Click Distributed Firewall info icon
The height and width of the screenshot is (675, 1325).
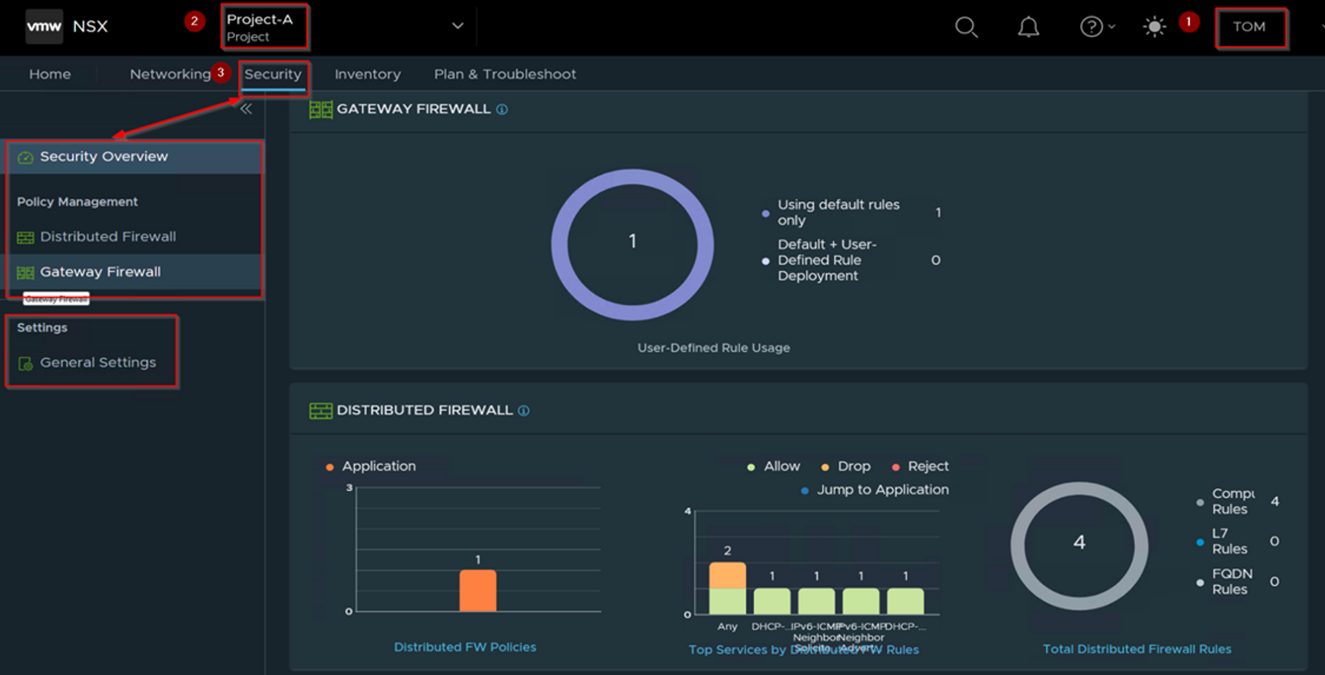(x=524, y=411)
